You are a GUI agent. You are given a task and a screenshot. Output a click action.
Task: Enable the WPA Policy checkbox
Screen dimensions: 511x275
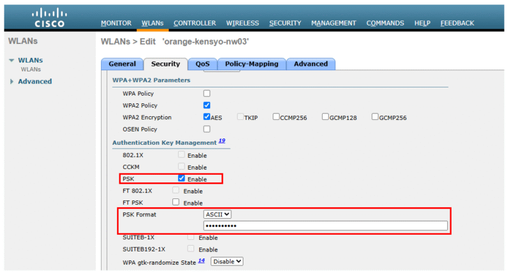point(206,93)
